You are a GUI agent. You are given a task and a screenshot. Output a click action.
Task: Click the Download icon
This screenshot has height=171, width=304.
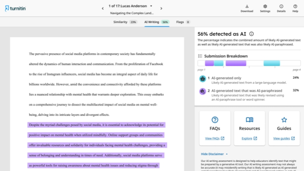point(247,6)
